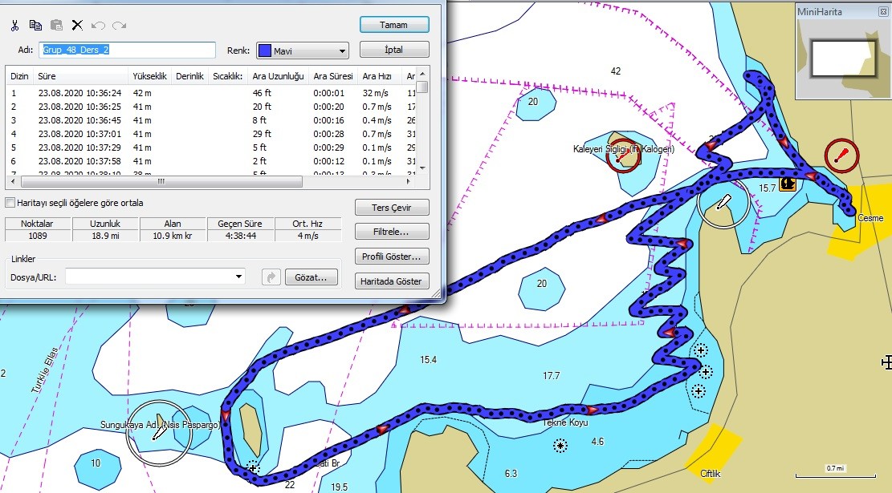Screen dimensions: 892x493
Task: Click the Adı name input field
Action: coord(128,50)
